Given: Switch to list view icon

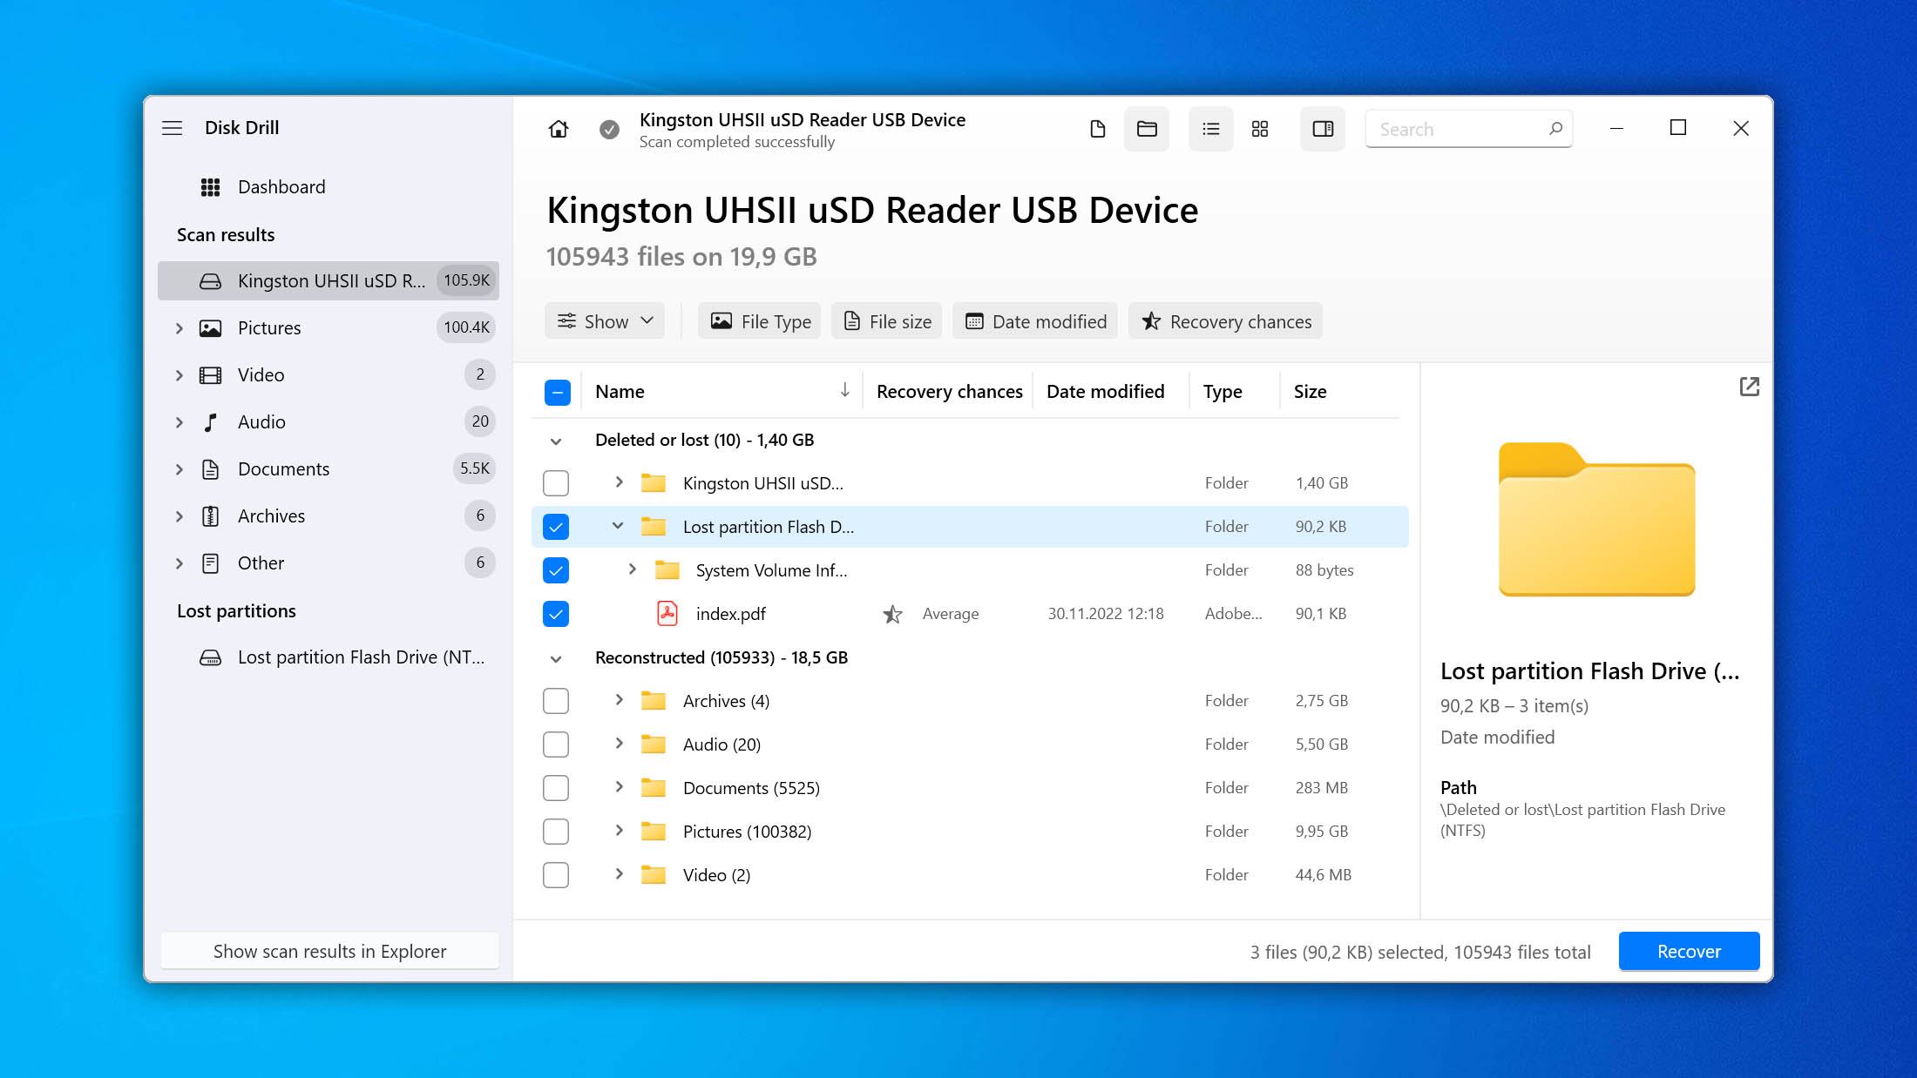Looking at the screenshot, I should click(1210, 128).
